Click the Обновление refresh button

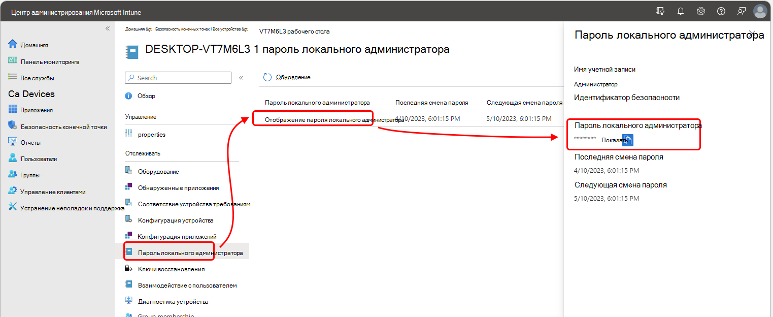[x=287, y=77]
